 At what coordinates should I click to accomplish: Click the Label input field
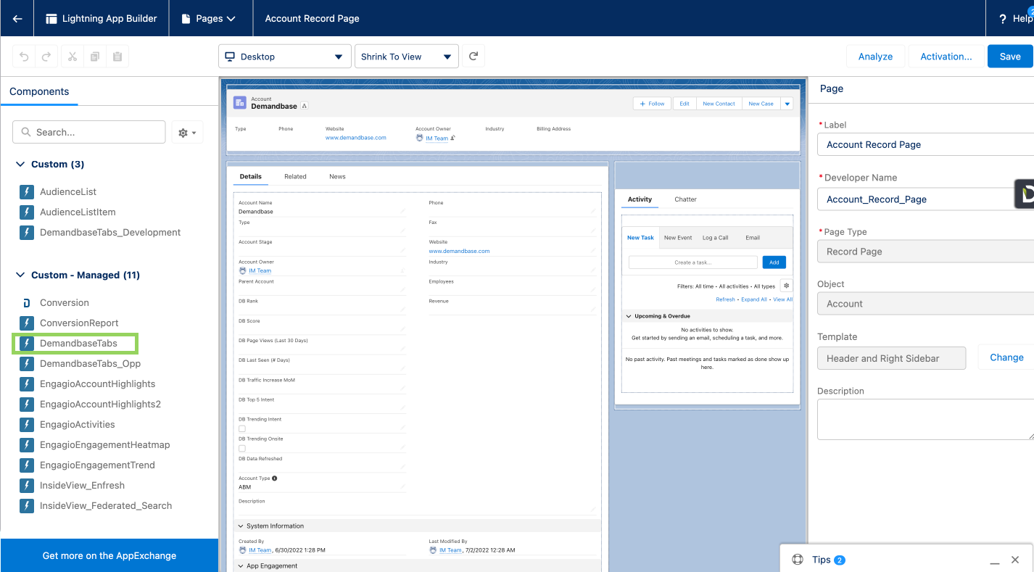click(925, 144)
